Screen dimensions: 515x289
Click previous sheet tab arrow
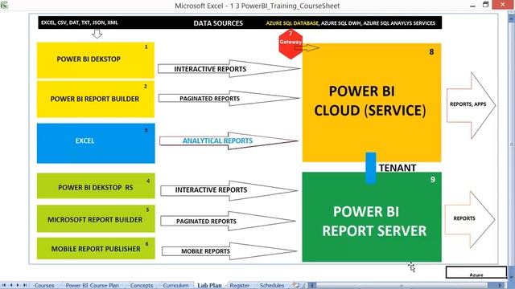11,286
